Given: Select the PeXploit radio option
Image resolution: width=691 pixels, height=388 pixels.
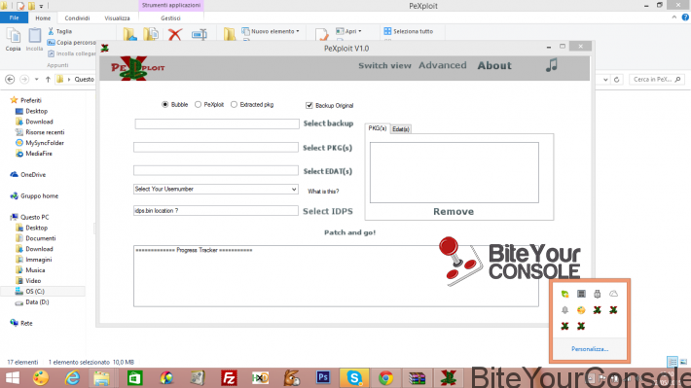Looking at the screenshot, I should coord(198,104).
